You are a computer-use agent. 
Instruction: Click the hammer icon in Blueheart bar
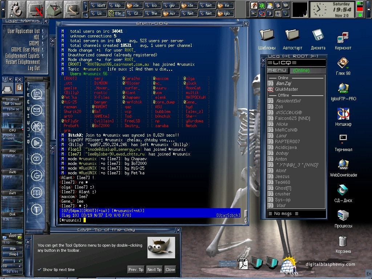pyautogui.click(x=37, y=209)
